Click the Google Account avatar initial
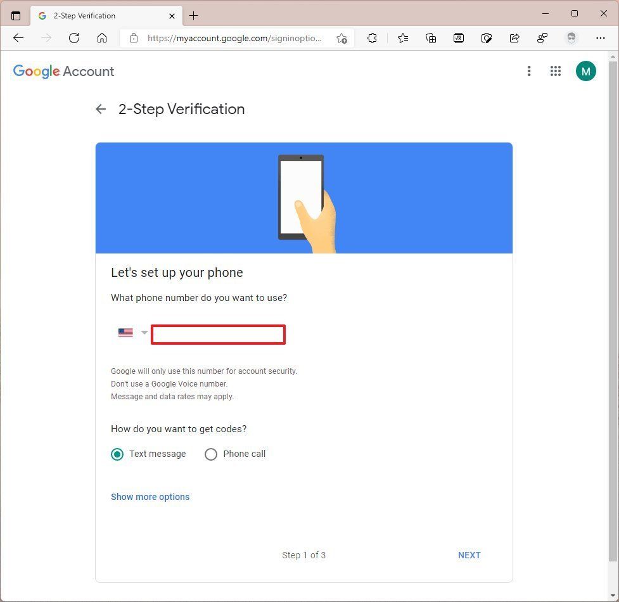 click(585, 71)
